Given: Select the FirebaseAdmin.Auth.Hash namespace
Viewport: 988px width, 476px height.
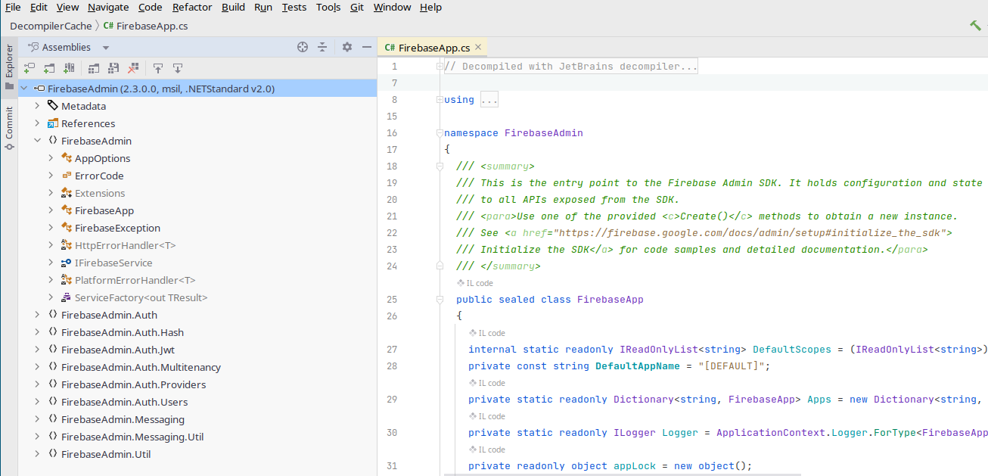Looking at the screenshot, I should 123,332.
